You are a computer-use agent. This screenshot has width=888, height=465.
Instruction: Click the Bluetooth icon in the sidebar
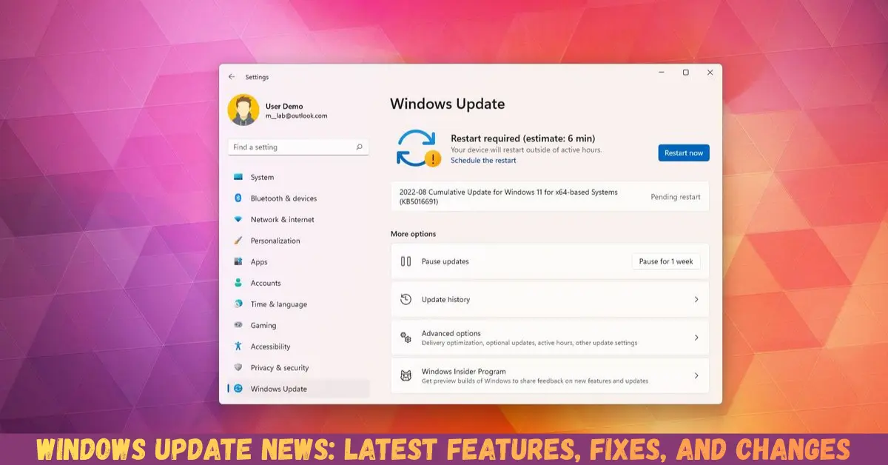238,198
